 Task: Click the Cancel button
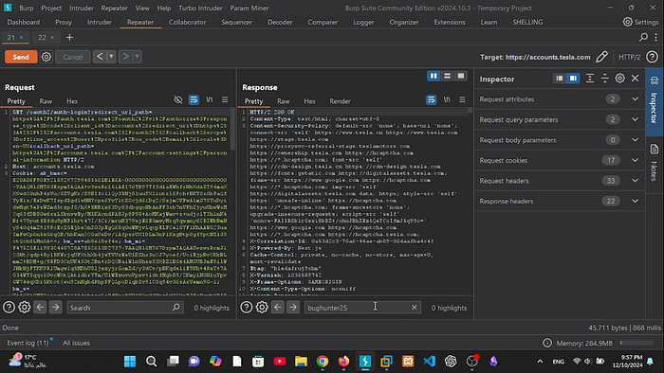[x=72, y=57]
